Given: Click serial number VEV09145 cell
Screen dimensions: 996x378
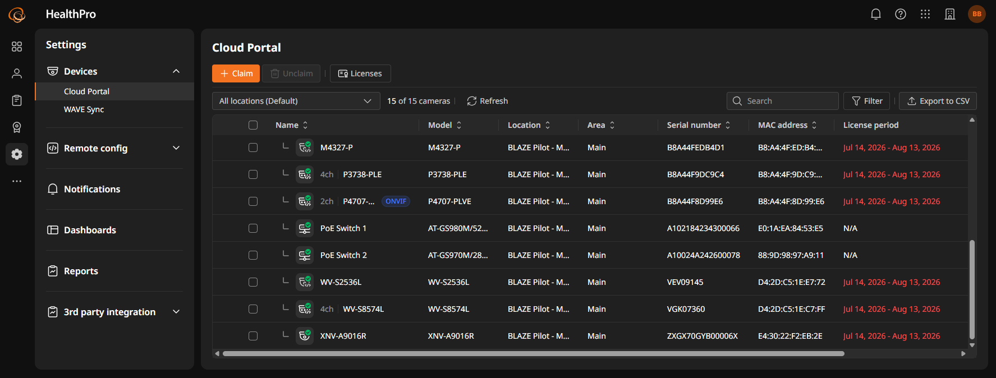Looking at the screenshot, I should (x=685, y=282).
